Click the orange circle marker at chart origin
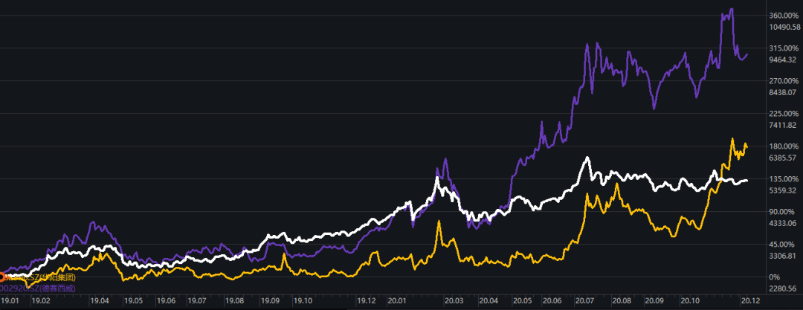 [2, 277]
